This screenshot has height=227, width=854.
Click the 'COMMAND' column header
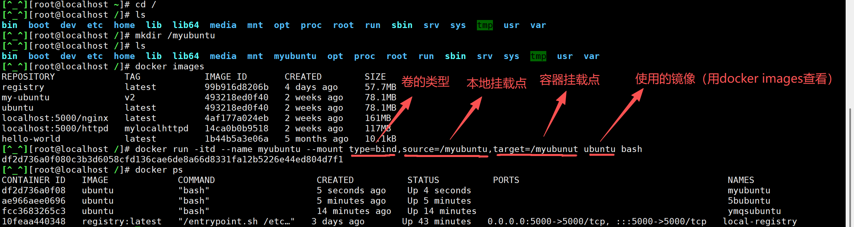[x=197, y=180]
